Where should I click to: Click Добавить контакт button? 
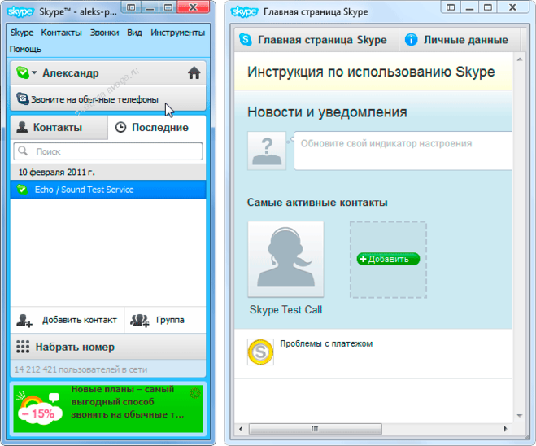68,320
